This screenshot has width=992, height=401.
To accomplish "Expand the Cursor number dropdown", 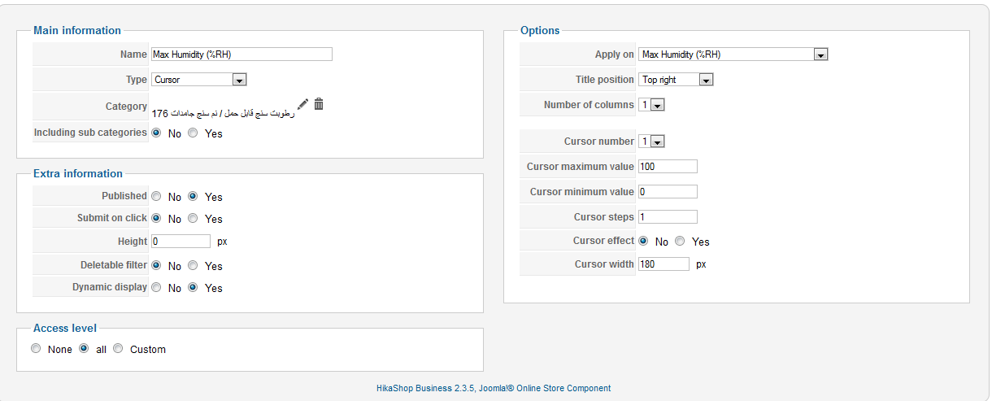I will coord(657,142).
